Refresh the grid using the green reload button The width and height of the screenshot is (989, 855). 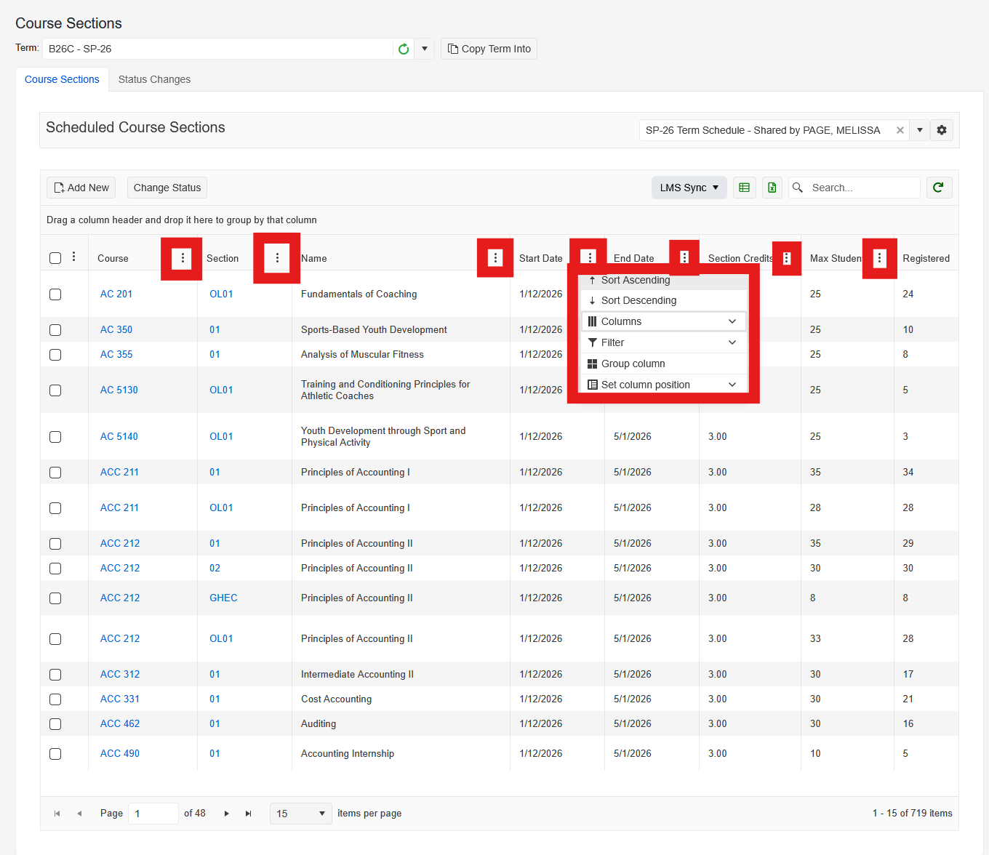tap(939, 188)
